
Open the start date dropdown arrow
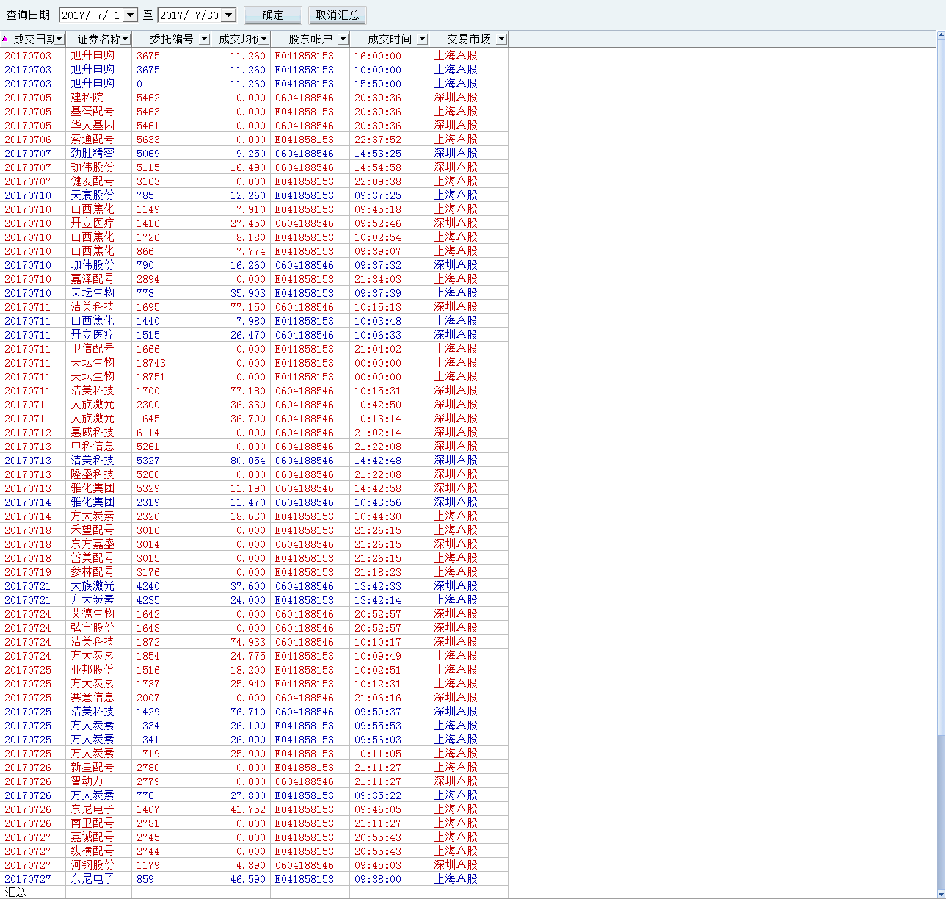click(130, 15)
